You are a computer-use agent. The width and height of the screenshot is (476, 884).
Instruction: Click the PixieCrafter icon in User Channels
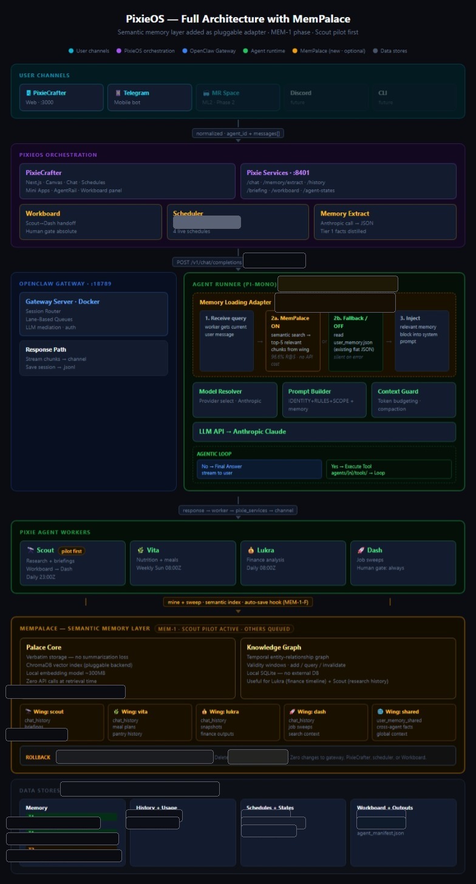[x=29, y=93]
